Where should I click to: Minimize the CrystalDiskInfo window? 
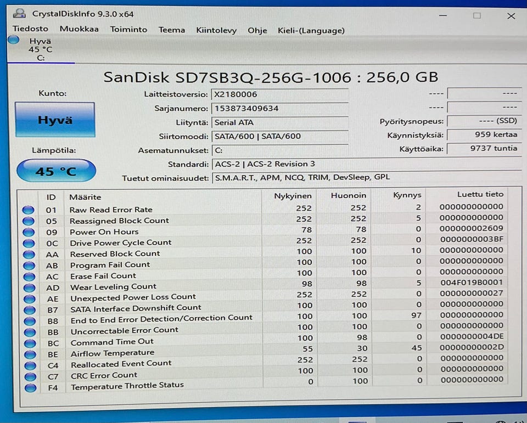[443, 15]
